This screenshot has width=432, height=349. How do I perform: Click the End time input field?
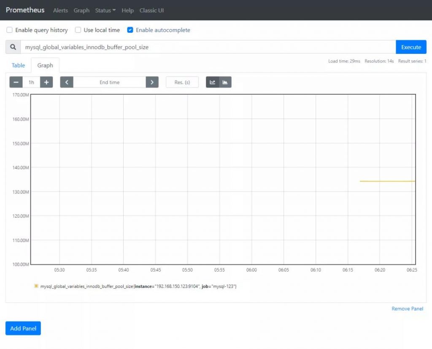[x=109, y=82]
